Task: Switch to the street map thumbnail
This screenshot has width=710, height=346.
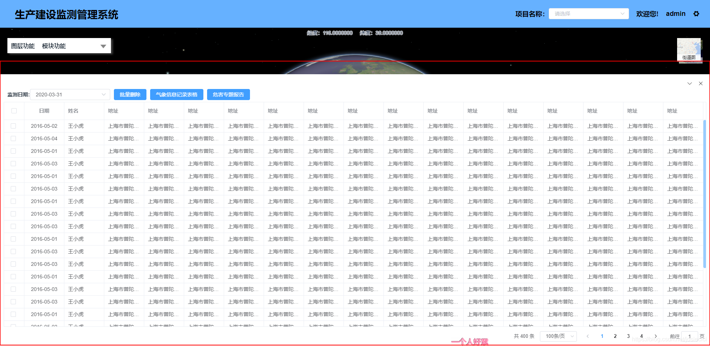Action: (x=689, y=50)
